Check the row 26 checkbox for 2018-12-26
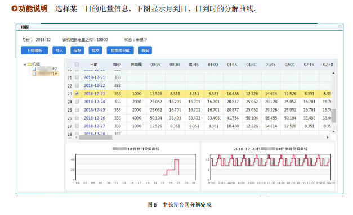Viewport: 353px width, 215px height. pos(77,118)
